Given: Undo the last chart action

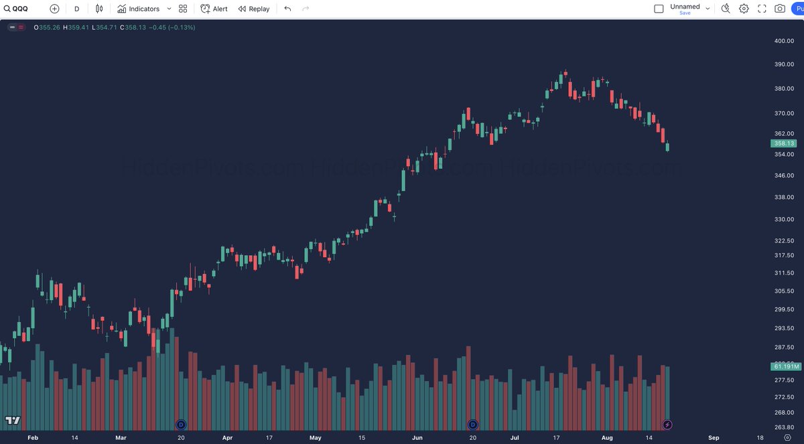Looking at the screenshot, I should tap(287, 9).
